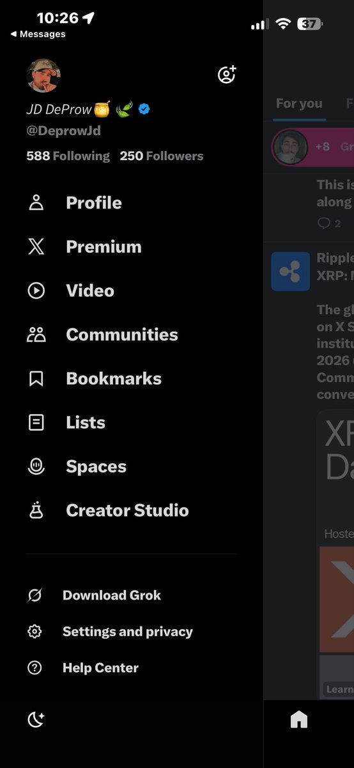Switch to the For you tab
The image size is (354, 768).
299,104
